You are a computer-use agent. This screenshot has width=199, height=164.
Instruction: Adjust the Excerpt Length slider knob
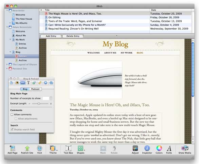(39, 104)
